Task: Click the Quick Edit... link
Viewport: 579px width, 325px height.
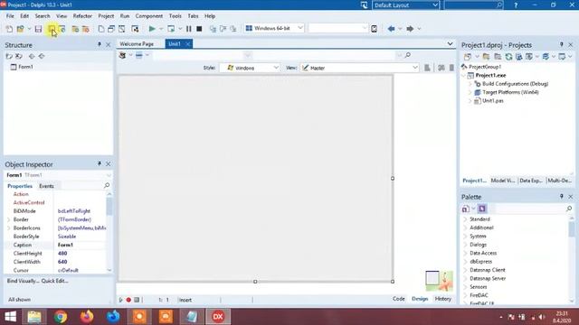Action: coord(54,281)
